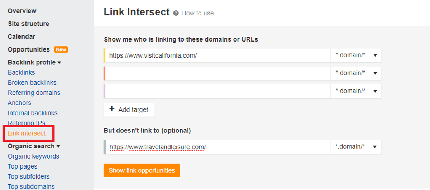Click the empty second target input field
The width and height of the screenshot is (430, 190).
218,73
